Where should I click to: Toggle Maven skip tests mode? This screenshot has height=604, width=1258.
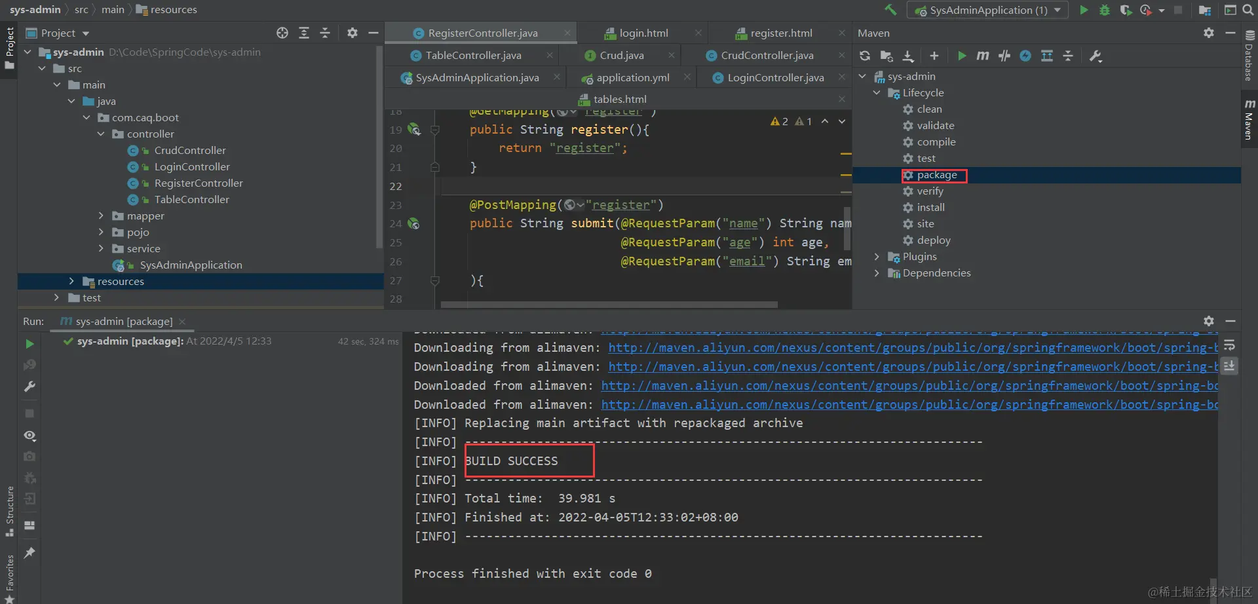coord(1025,56)
